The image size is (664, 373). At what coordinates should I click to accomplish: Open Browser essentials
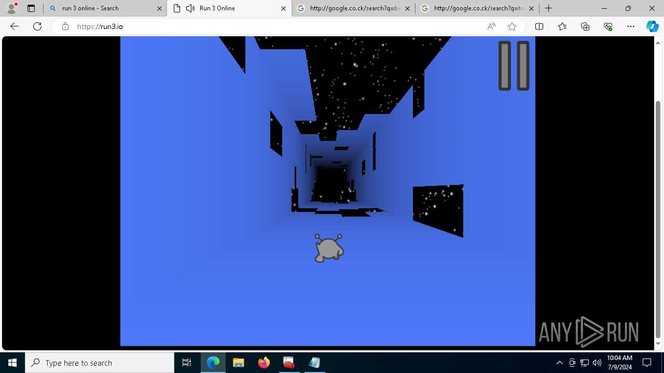tap(608, 26)
